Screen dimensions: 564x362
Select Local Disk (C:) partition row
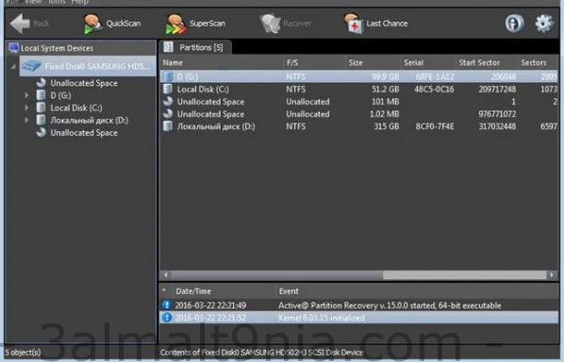(x=359, y=89)
